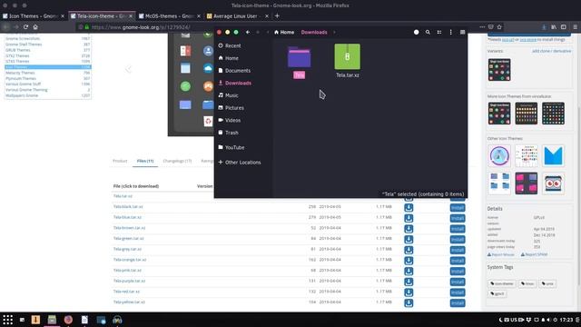Click Tela-green.tar.xz download link
Screen dimensions: 581x327
pos(128,238)
